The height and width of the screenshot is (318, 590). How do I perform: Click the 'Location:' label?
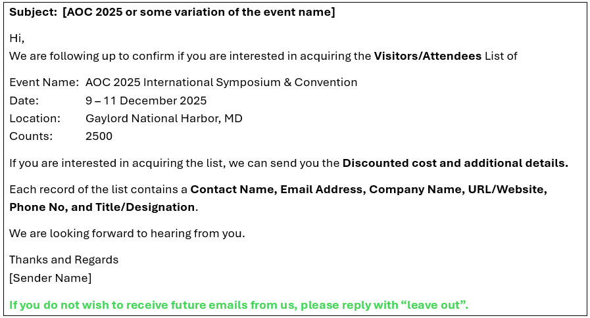[x=35, y=118]
